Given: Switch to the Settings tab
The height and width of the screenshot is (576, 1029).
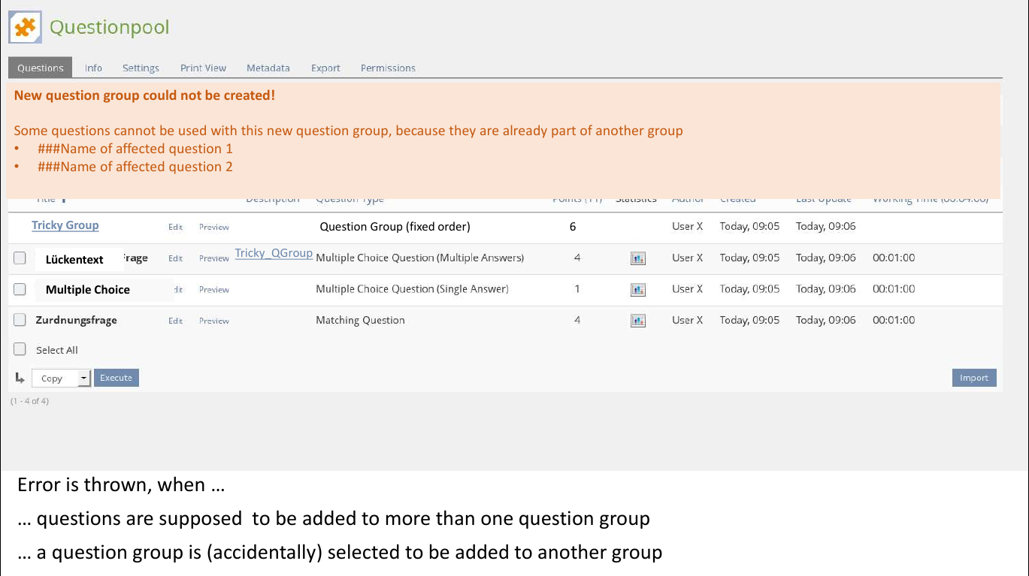Looking at the screenshot, I should tap(141, 68).
